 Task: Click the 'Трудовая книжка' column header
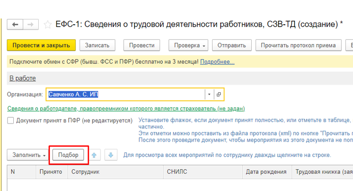322,172
